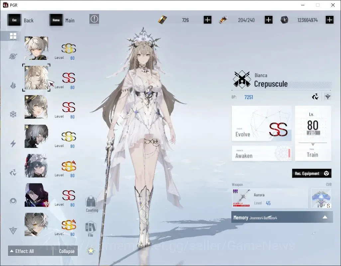Select the first SSS twin-tail character portrait

(x=36, y=48)
